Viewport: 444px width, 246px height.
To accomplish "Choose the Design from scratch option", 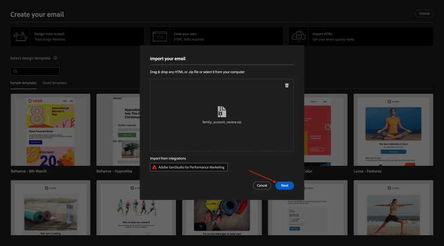I will tap(78, 37).
